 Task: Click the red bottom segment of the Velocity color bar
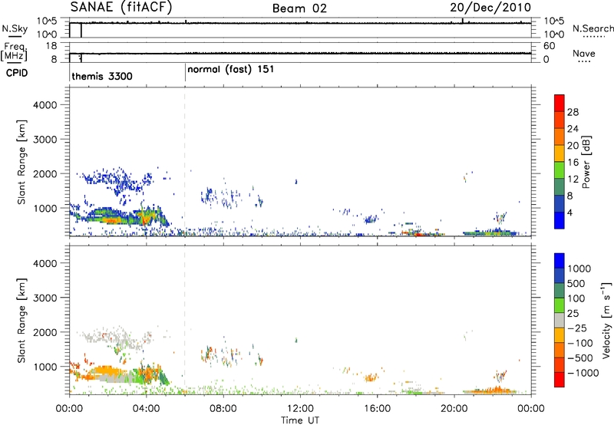point(560,380)
